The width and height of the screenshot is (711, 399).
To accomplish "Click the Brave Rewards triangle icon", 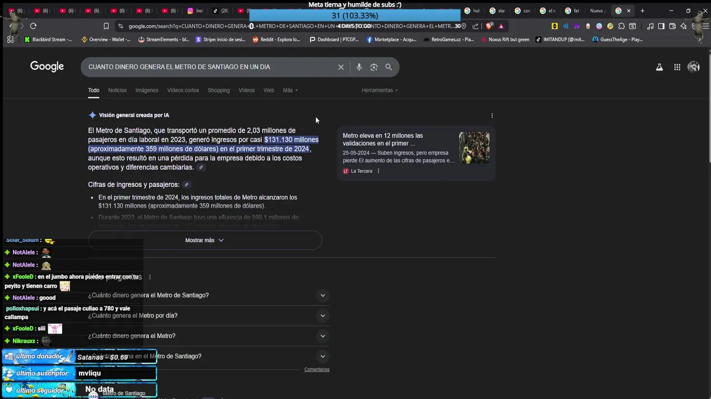I will (x=501, y=26).
